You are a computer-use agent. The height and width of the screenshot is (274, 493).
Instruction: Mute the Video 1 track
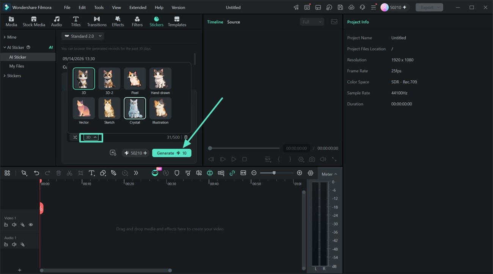(14, 225)
